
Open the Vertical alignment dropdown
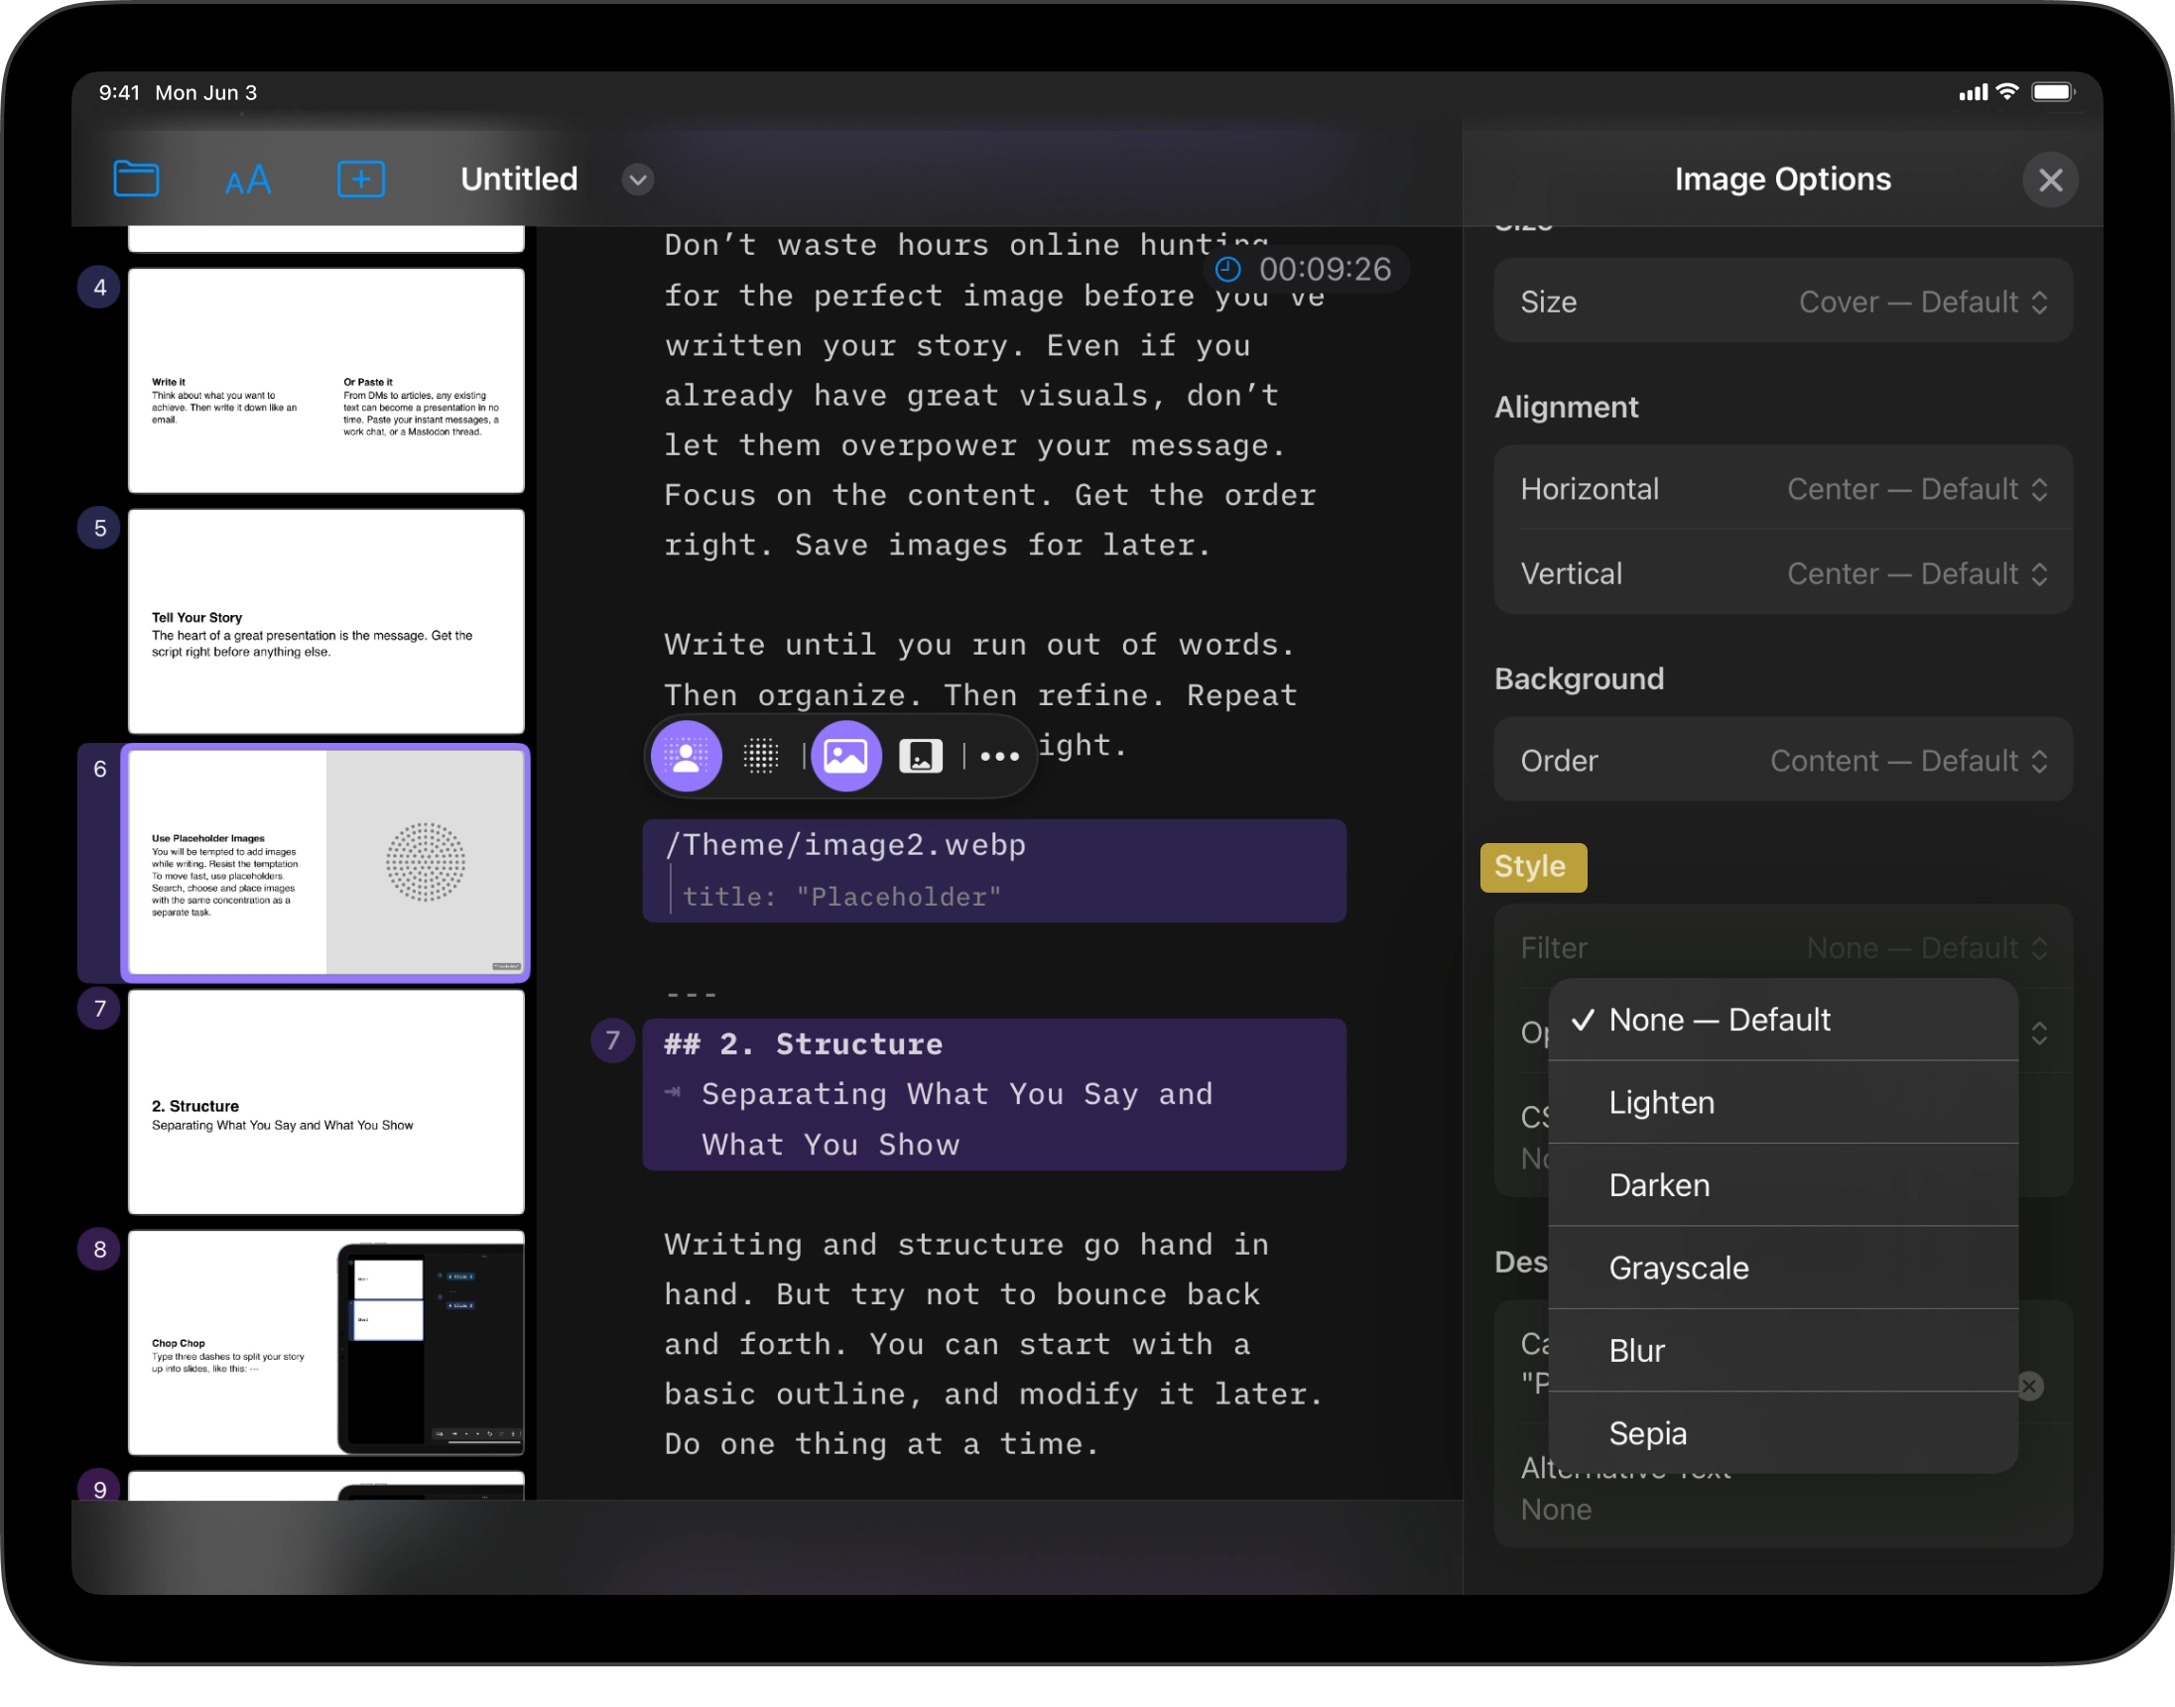click(x=1782, y=573)
